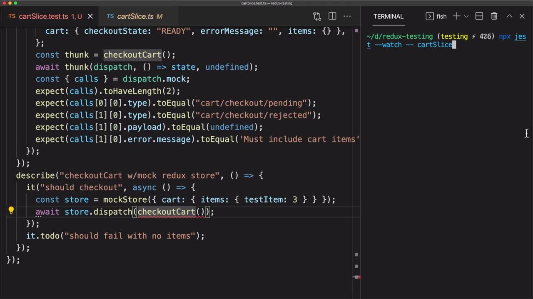
Task: Click checkoutState "READY" string in code
Action: (174, 31)
